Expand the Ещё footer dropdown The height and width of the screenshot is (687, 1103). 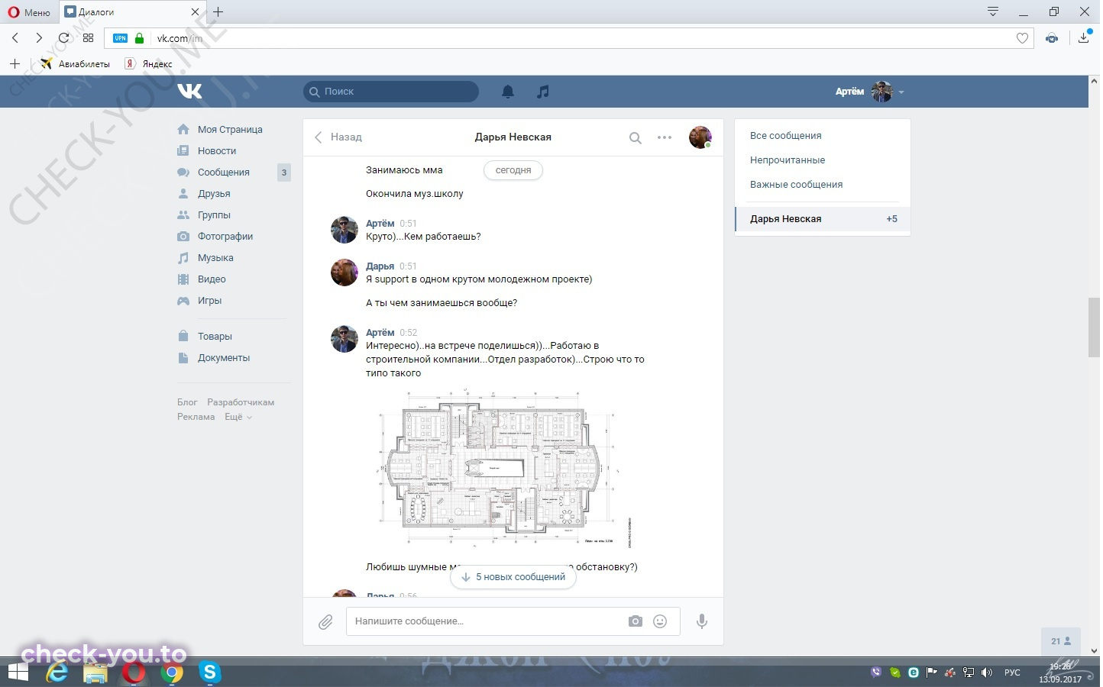click(238, 417)
